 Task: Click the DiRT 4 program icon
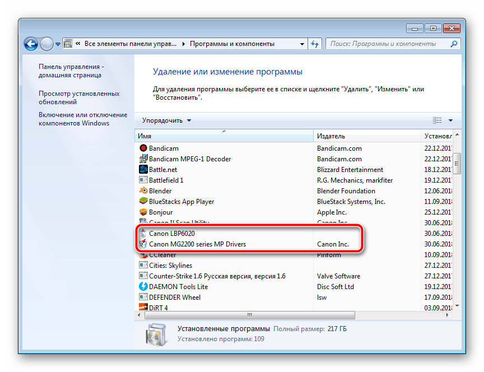pyautogui.click(x=143, y=307)
